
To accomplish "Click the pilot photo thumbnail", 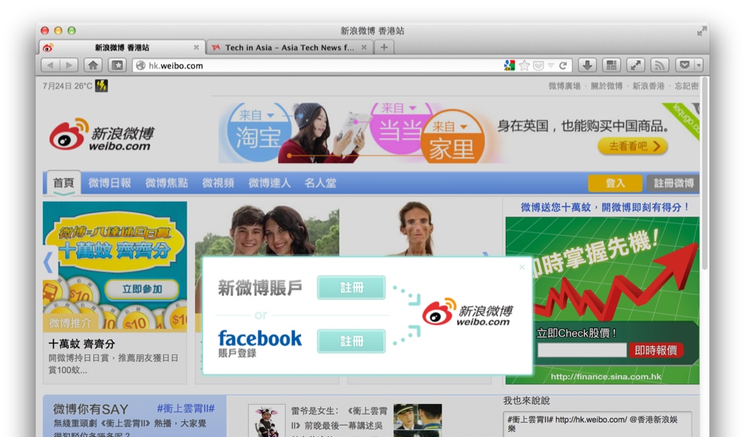I will pos(418,420).
